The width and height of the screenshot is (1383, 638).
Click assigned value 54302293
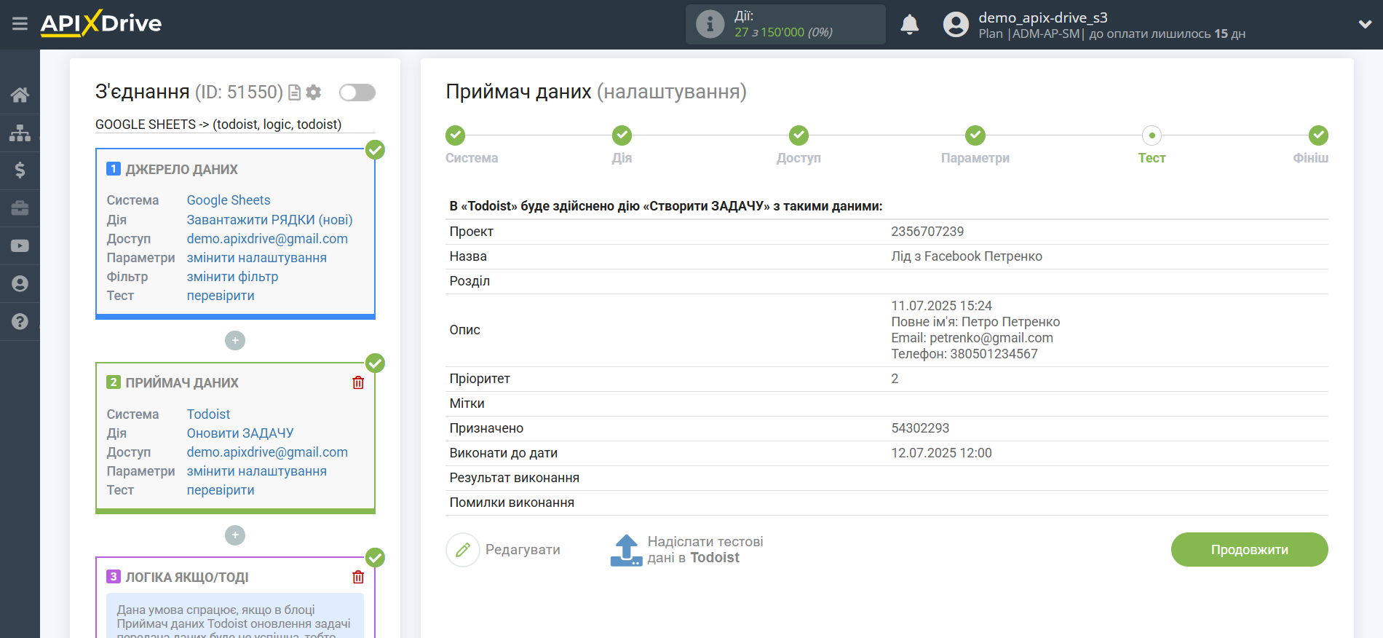point(920,428)
